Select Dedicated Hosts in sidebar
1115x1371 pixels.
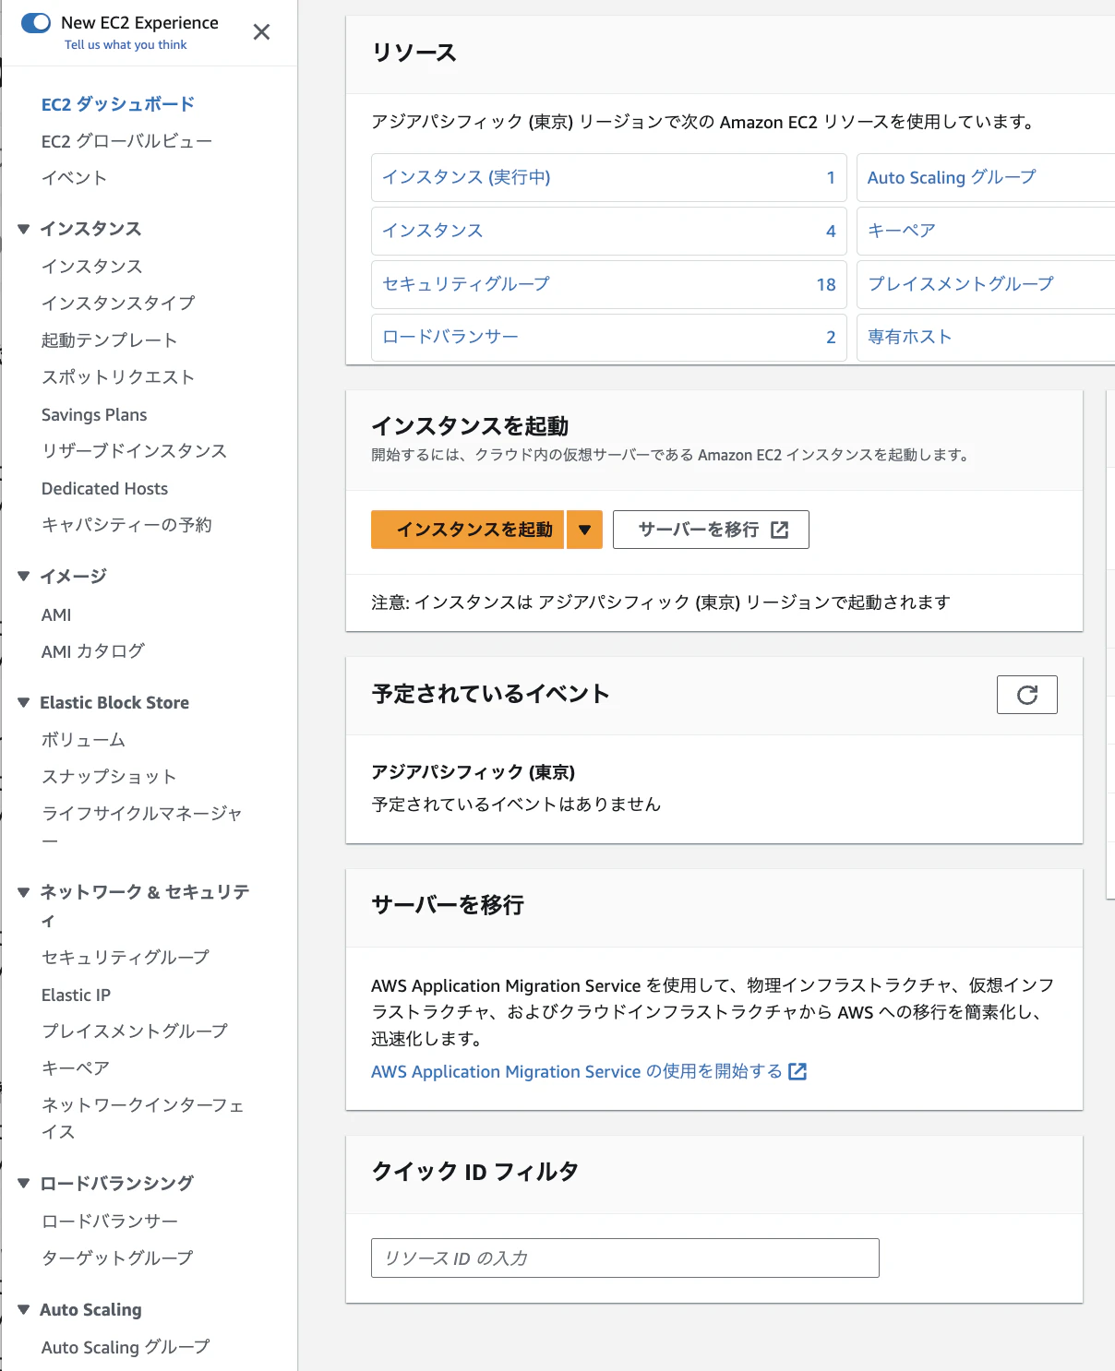[104, 489]
